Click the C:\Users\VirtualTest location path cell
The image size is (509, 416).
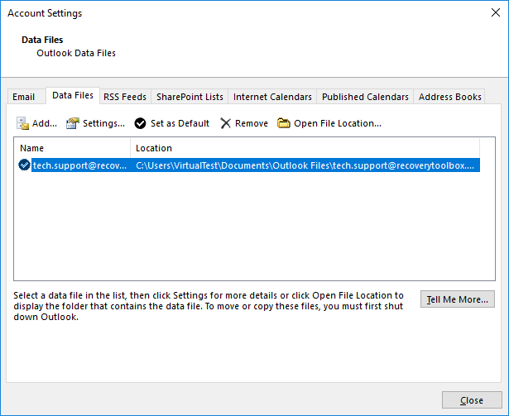click(x=305, y=165)
